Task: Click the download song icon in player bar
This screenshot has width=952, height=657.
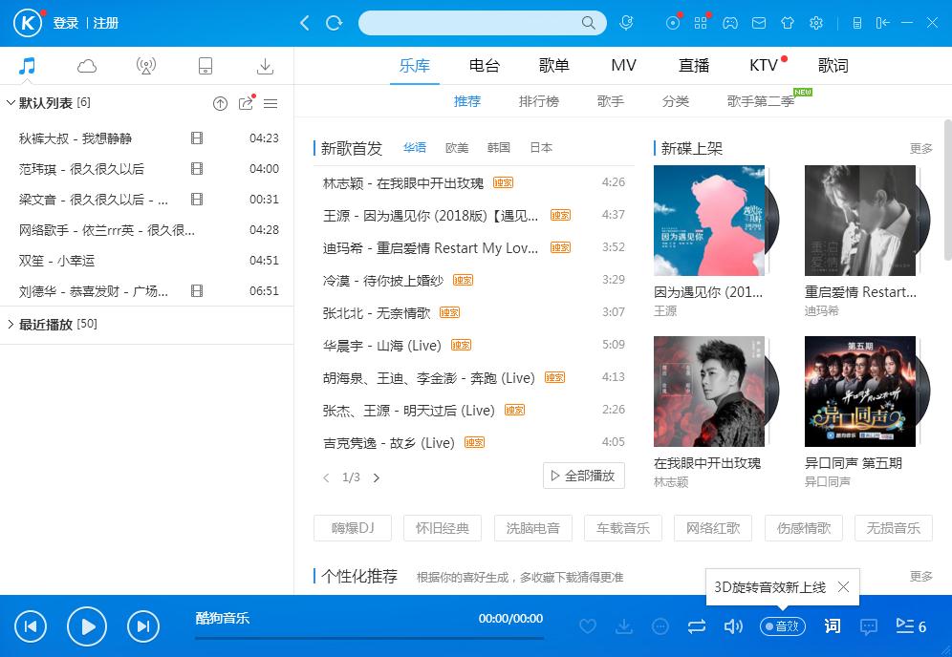Action: point(623,626)
